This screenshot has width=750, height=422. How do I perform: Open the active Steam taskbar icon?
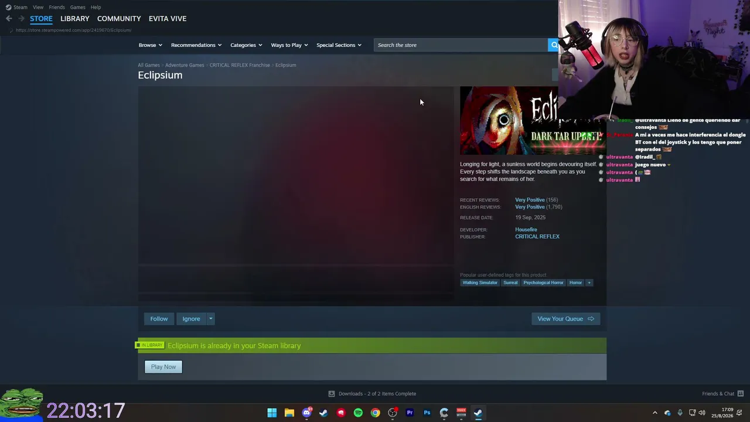point(478,413)
